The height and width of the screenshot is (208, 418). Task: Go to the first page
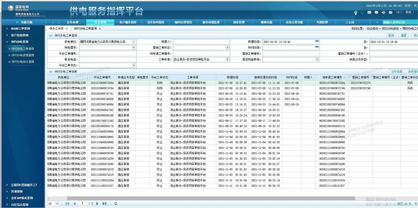point(67,203)
